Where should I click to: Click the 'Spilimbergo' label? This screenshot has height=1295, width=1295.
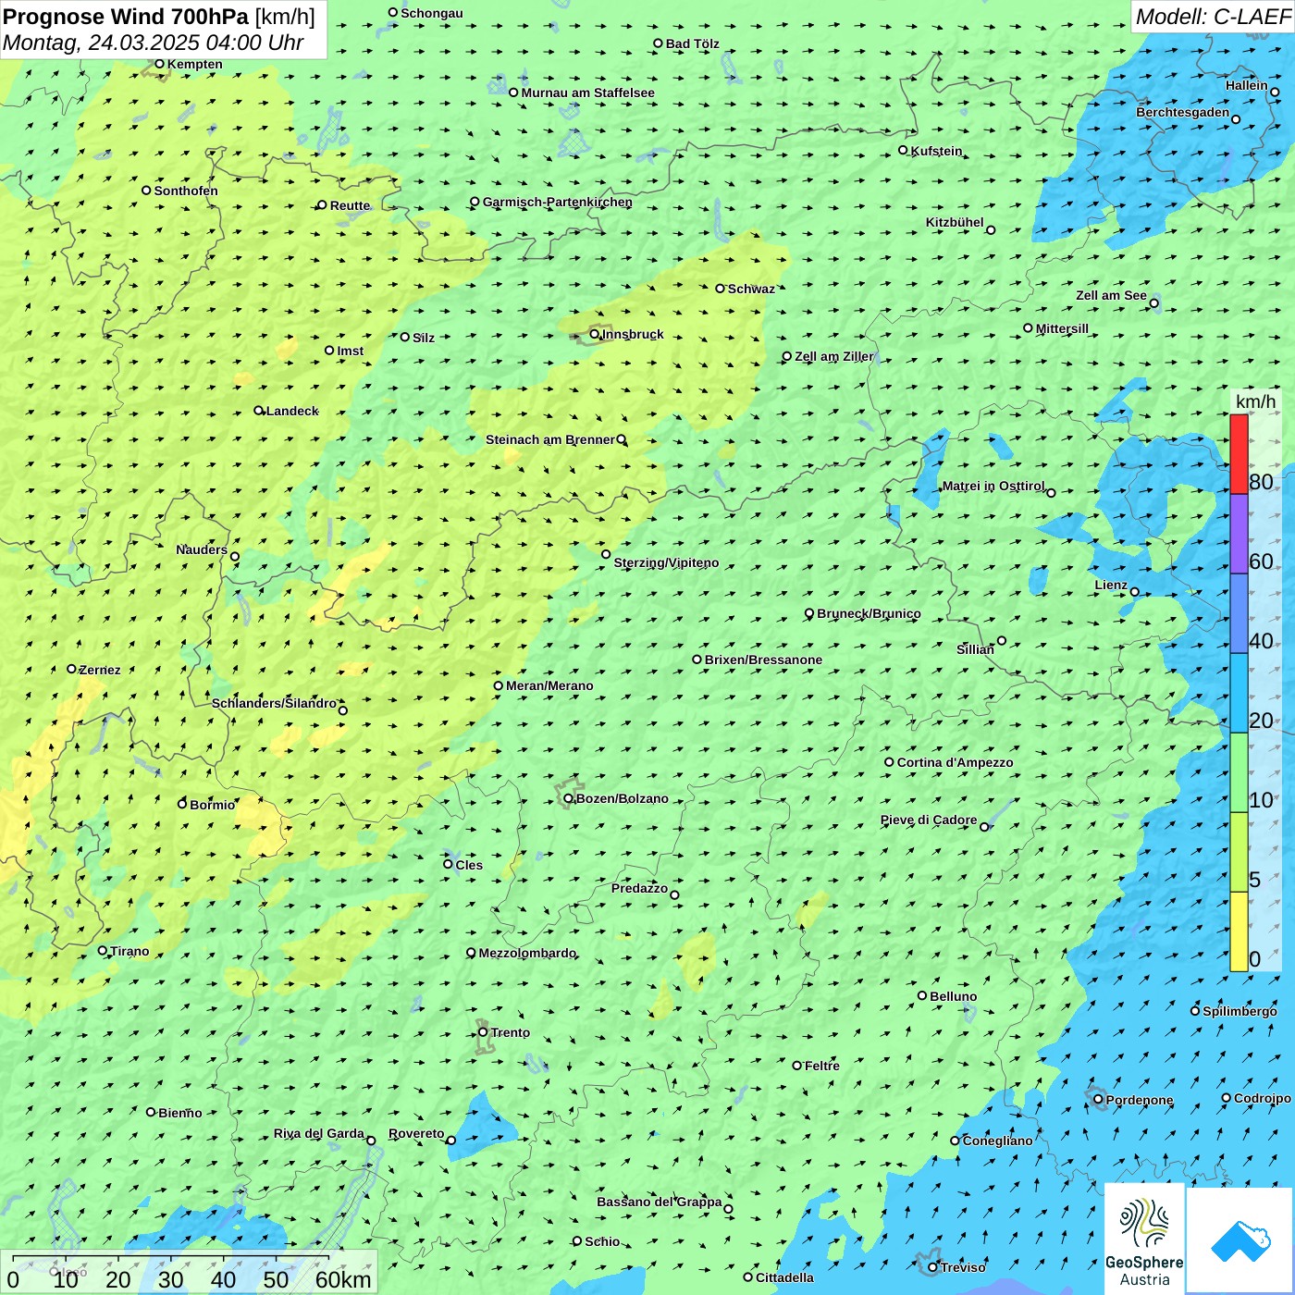coord(1239,1011)
